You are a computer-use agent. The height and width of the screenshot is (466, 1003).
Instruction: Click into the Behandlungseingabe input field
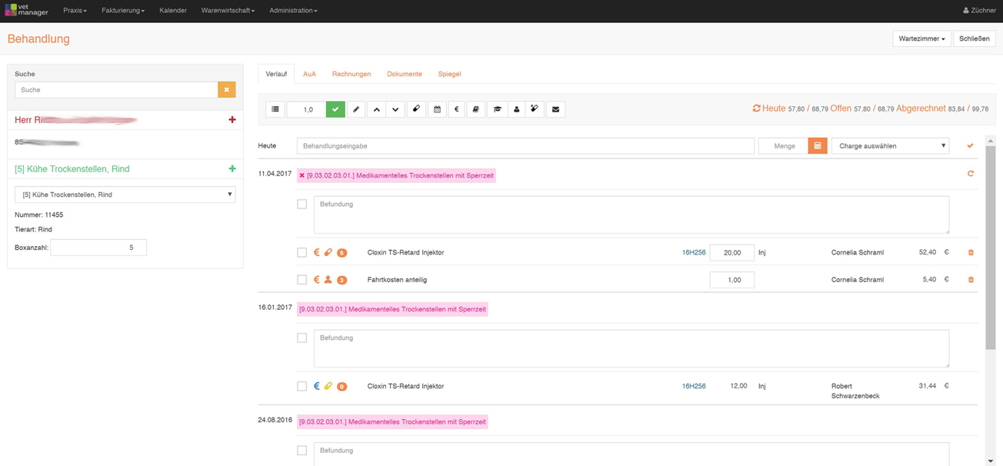525,146
